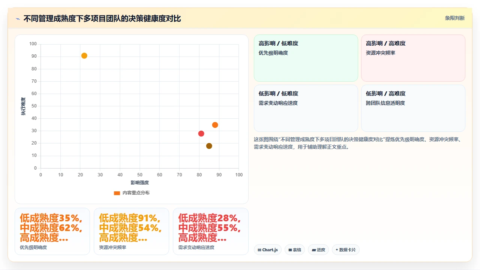Click the 影响强度 x-axis title
This screenshot has width=480, height=270.
[140, 183]
